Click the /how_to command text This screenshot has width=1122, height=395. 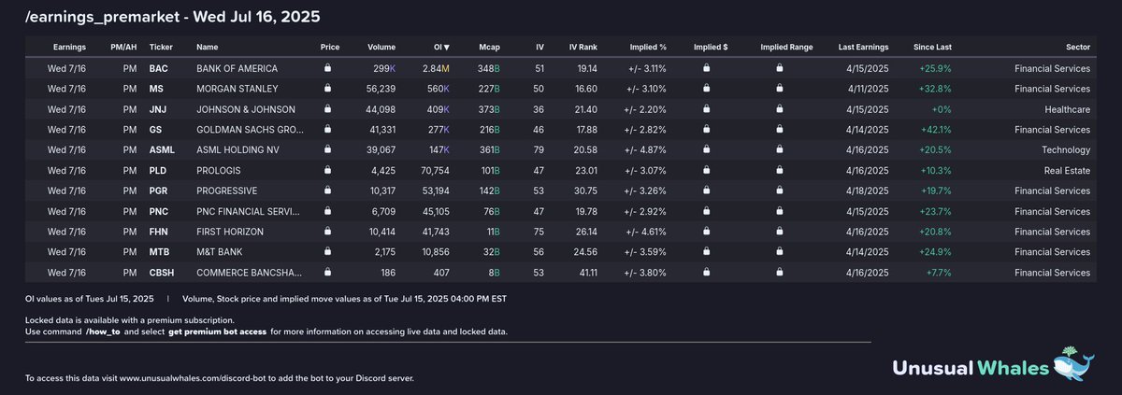(104, 332)
